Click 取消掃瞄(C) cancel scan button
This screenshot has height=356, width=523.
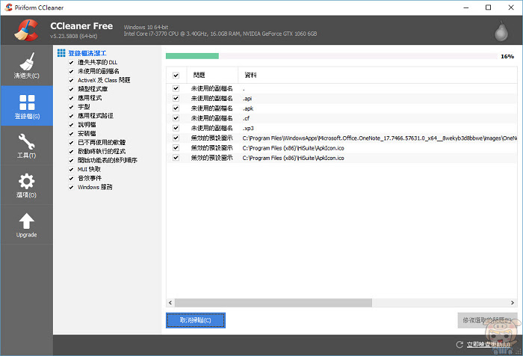tap(196, 320)
